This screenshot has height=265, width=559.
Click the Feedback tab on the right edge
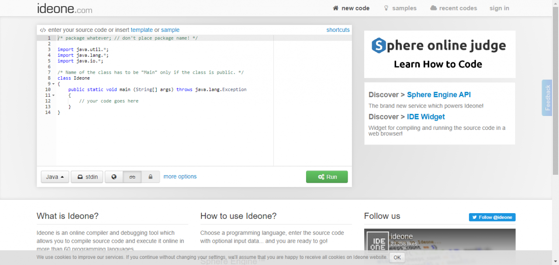click(547, 98)
